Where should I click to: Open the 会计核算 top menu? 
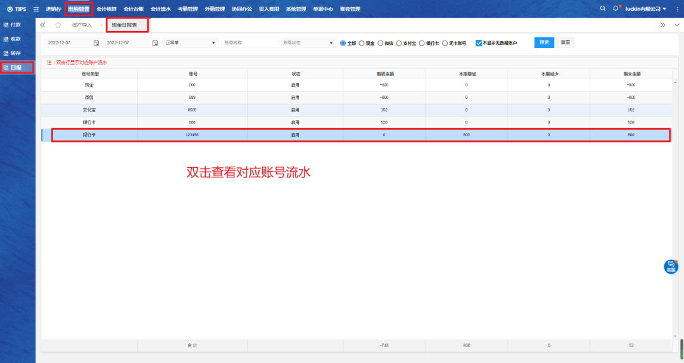click(106, 9)
